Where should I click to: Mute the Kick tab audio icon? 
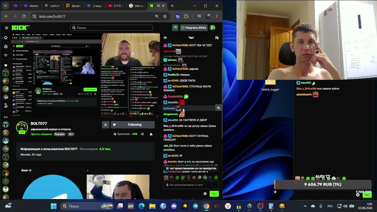coord(158,6)
